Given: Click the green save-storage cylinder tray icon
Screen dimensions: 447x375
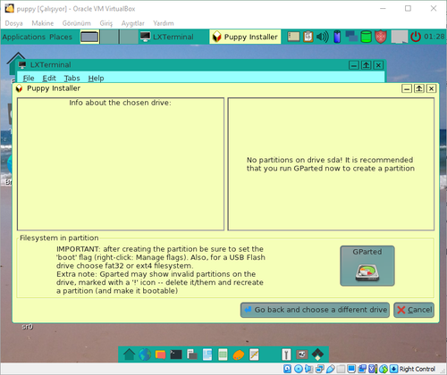Looking at the screenshot, I should [366, 37].
